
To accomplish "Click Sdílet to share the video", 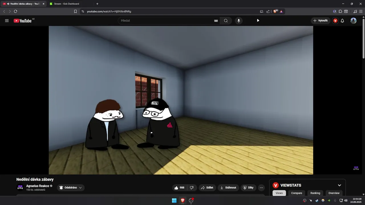I will click(207, 188).
